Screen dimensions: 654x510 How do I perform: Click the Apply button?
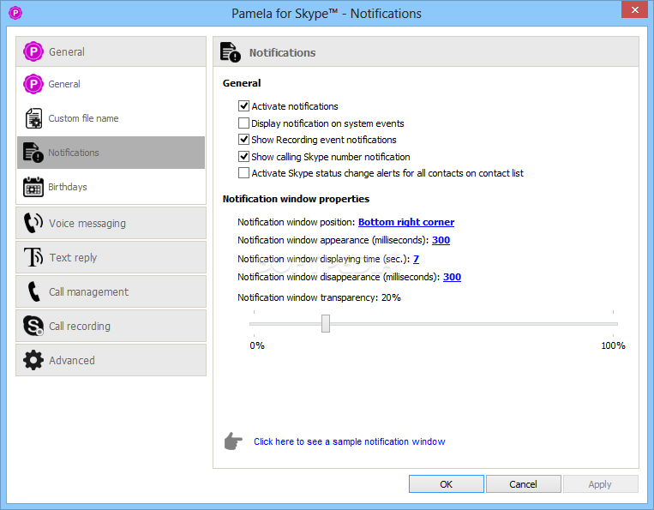[600, 483]
